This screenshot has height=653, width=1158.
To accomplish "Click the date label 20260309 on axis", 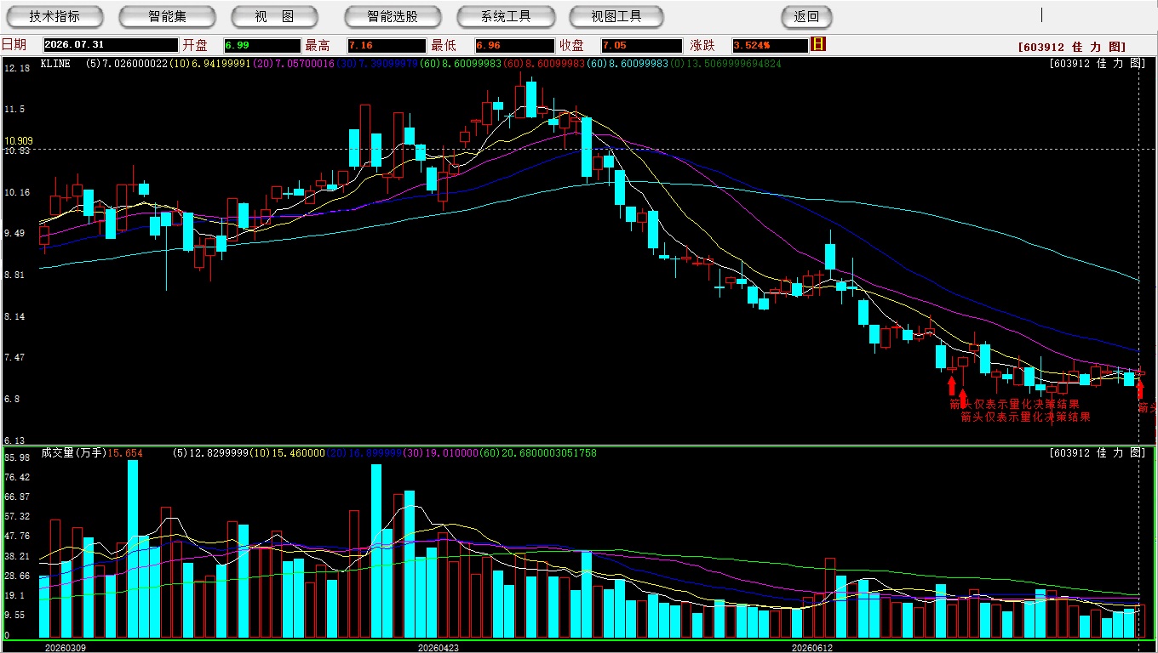I will pyautogui.click(x=65, y=648).
